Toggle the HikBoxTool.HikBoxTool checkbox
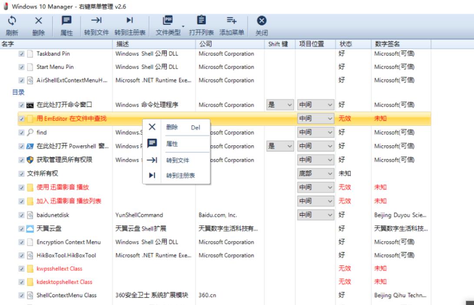The width and height of the screenshot is (474, 305). click(21, 256)
